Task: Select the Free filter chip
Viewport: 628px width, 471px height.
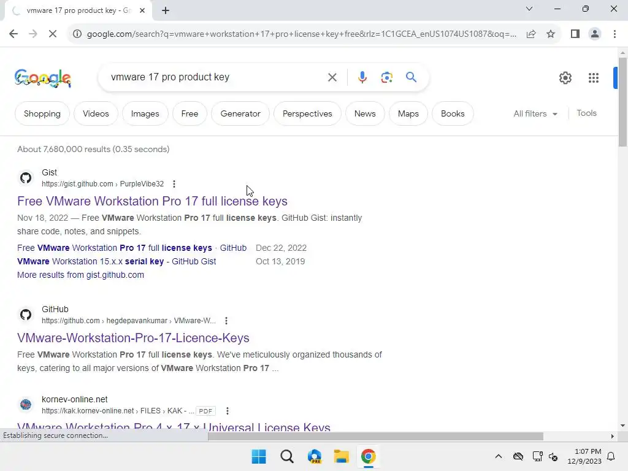Action: coord(190,113)
